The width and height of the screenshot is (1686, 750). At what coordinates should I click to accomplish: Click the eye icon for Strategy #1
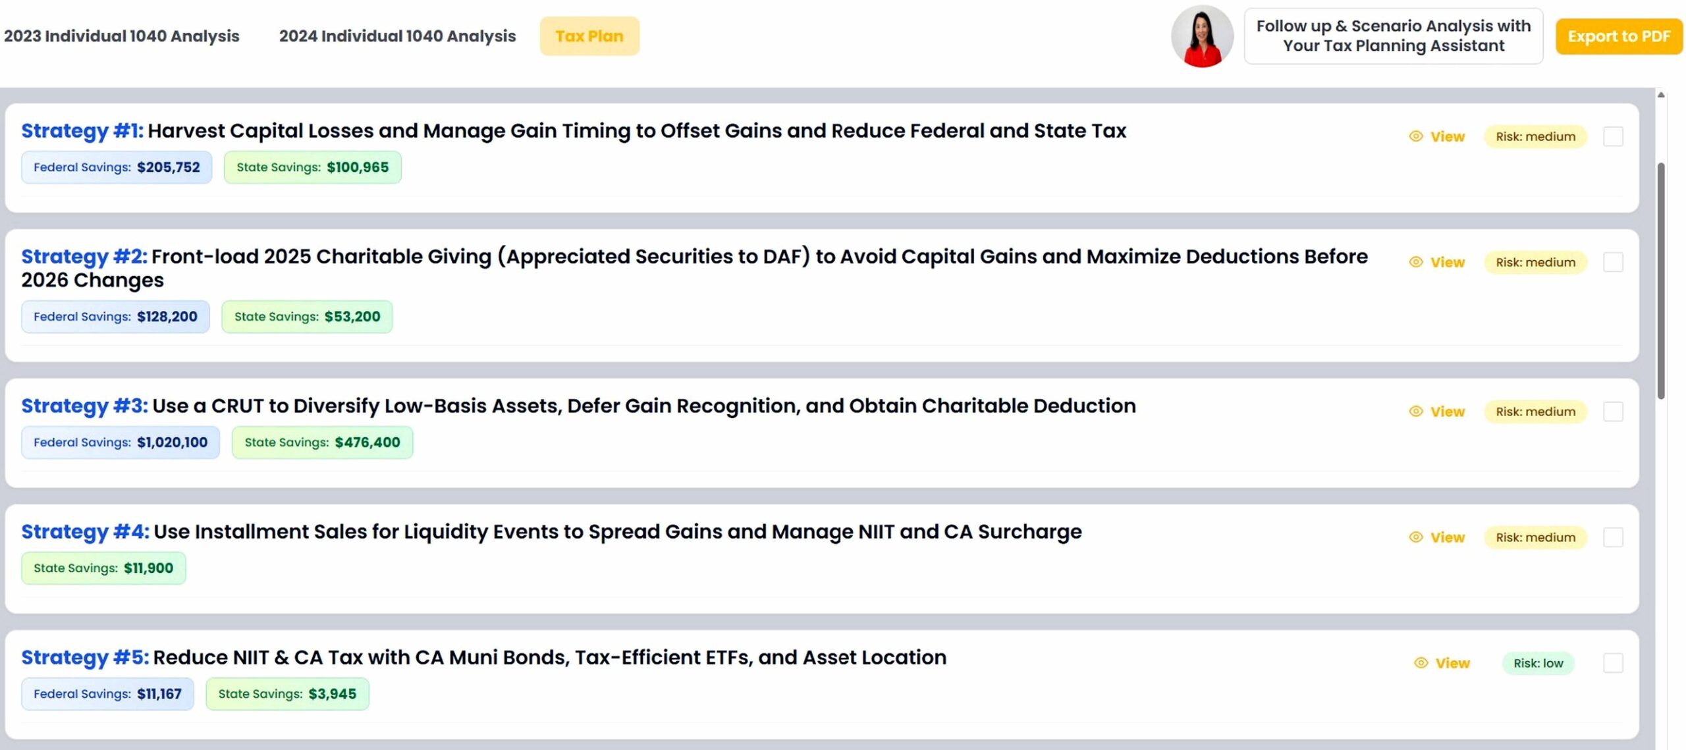coord(1415,136)
